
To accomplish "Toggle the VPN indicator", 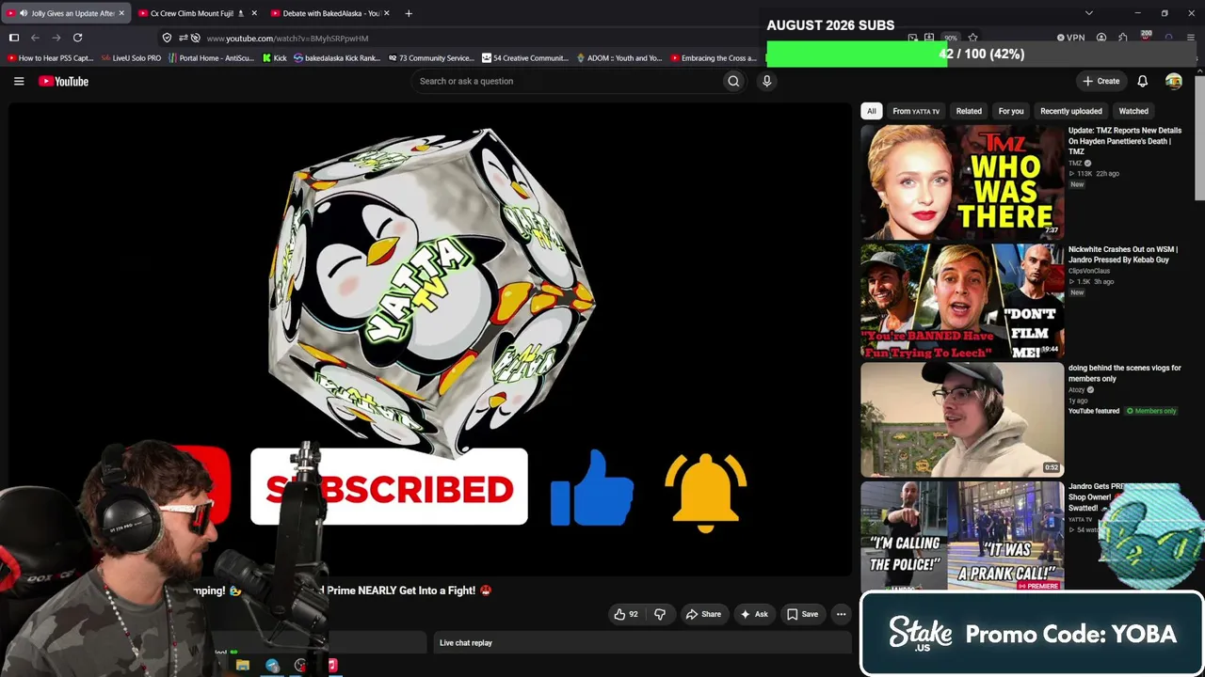I will pos(1070,38).
